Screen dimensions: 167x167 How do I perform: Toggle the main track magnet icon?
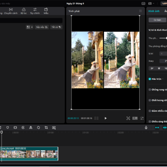tap(157, 128)
